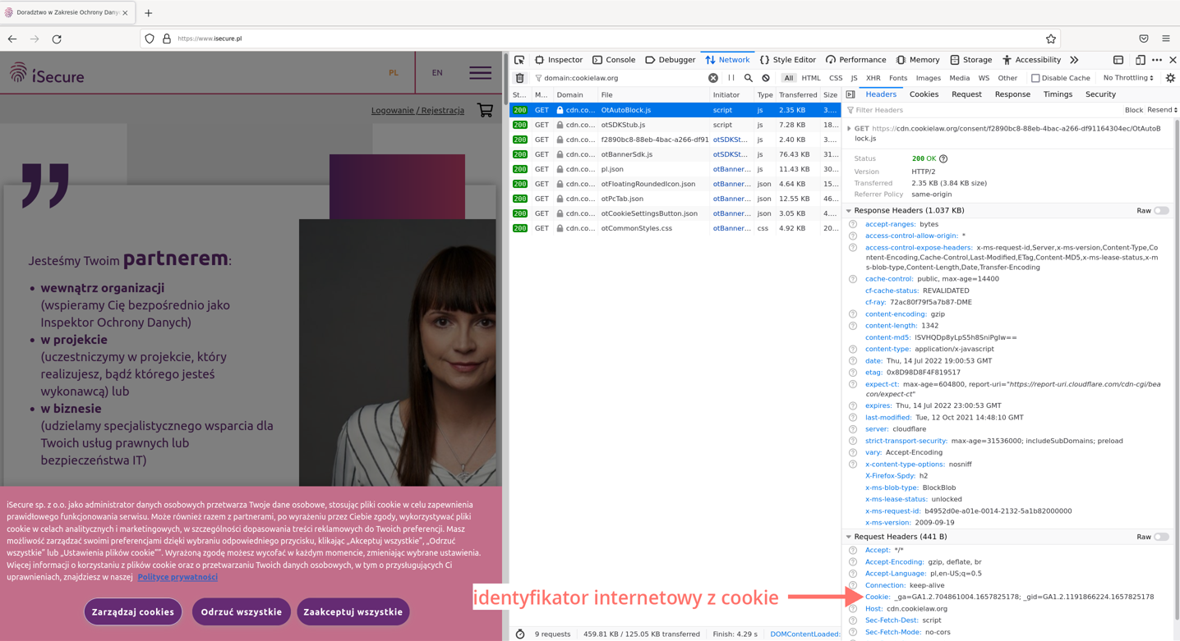Open the Console panel tab

614,60
